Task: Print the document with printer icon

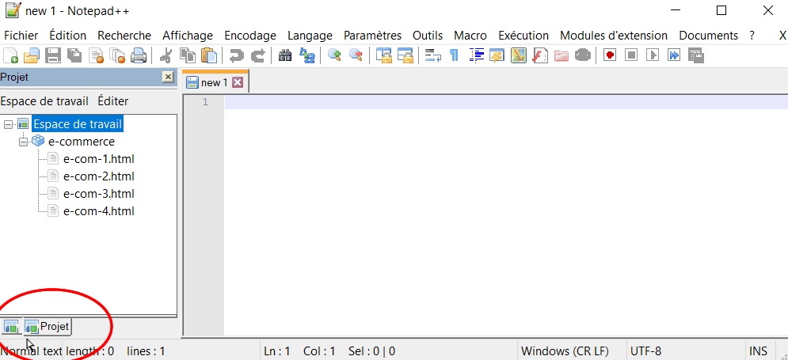Action: pos(139,55)
